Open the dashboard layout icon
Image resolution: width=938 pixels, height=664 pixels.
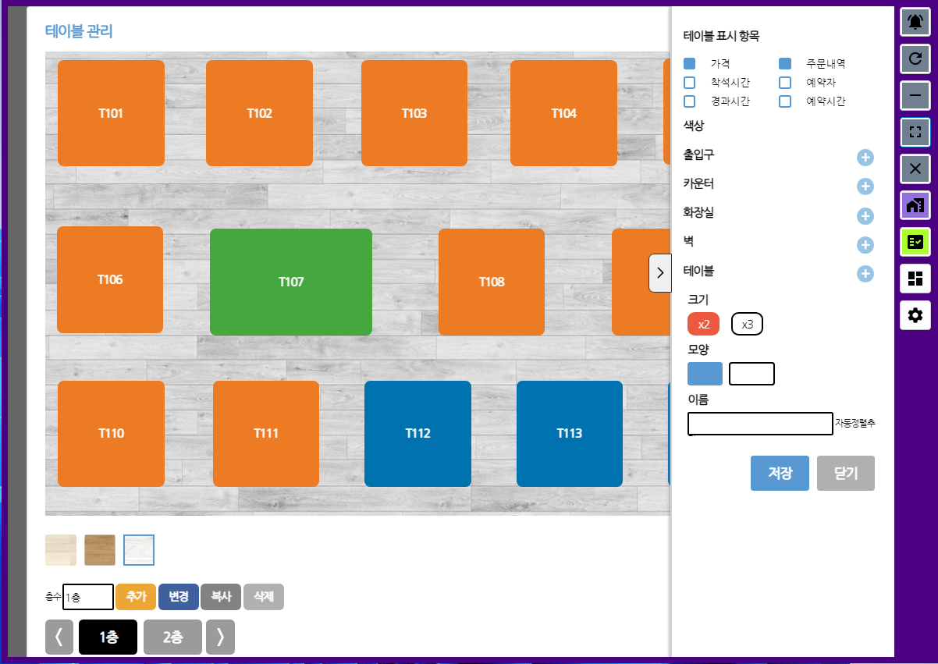[915, 279]
